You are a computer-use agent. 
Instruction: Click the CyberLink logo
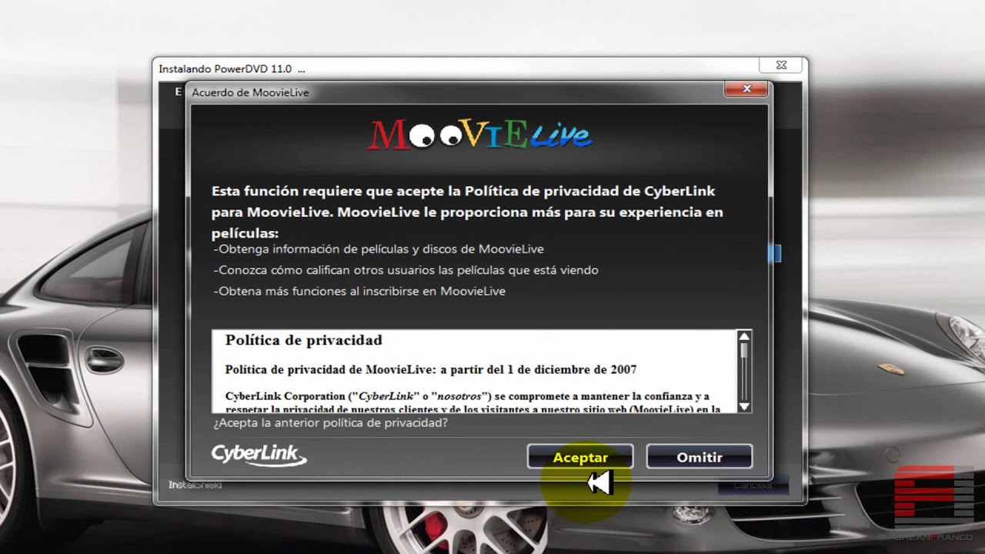click(x=259, y=455)
